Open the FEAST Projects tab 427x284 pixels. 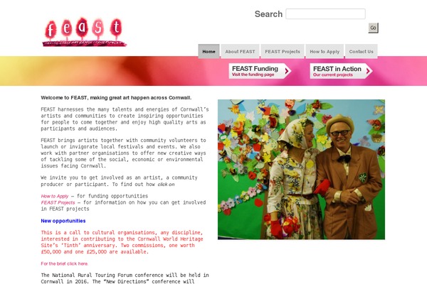coord(283,51)
